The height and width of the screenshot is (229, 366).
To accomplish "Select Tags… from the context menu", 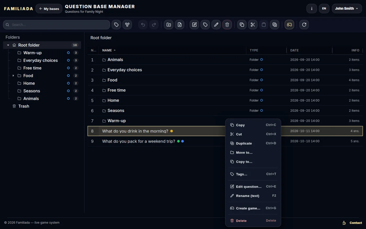I will point(253,174).
